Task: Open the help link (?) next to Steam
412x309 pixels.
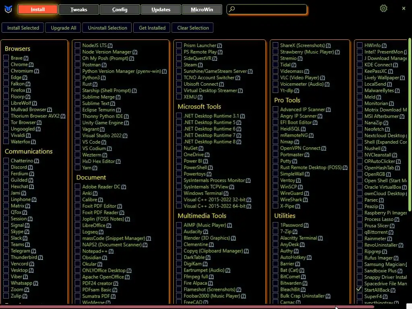Action: point(200,65)
